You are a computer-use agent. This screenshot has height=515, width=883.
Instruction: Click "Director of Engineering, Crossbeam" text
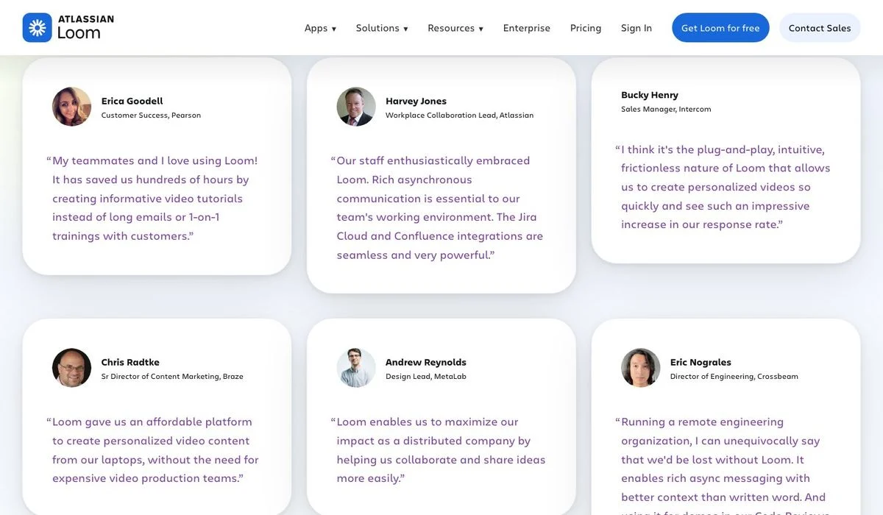[x=734, y=377]
